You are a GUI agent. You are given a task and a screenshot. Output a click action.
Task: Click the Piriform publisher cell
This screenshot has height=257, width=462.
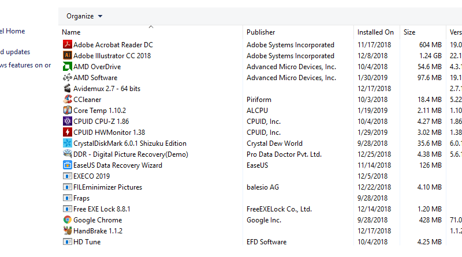(x=259, y=99)
